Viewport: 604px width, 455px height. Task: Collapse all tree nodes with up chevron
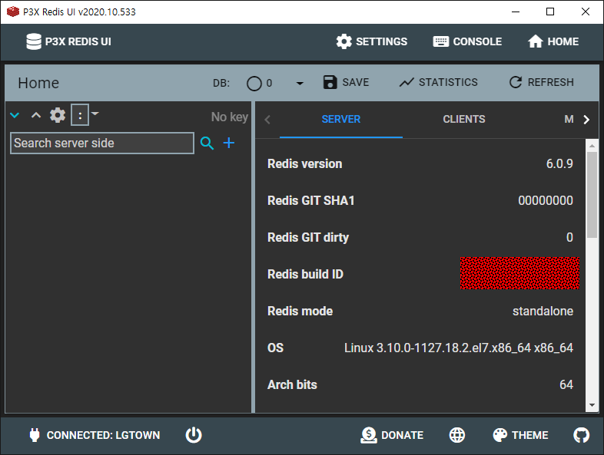pyautogui.click(x=36, y=115)
